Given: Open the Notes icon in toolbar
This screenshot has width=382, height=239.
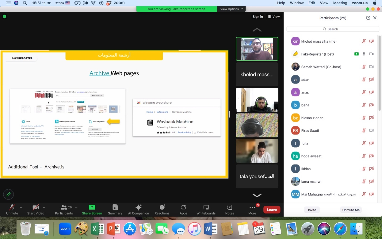Looking at the screenshot, I should point(229,207).
